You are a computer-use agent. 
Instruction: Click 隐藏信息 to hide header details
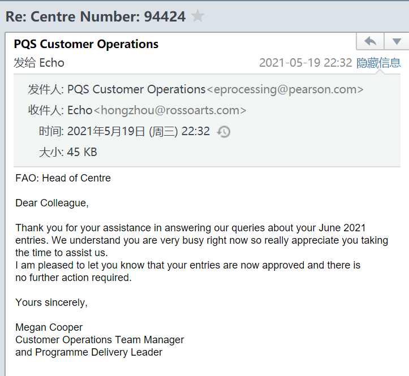[378, 63]
